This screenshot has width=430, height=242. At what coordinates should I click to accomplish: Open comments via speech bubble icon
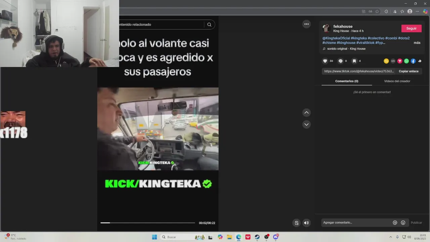pos(340,61)
